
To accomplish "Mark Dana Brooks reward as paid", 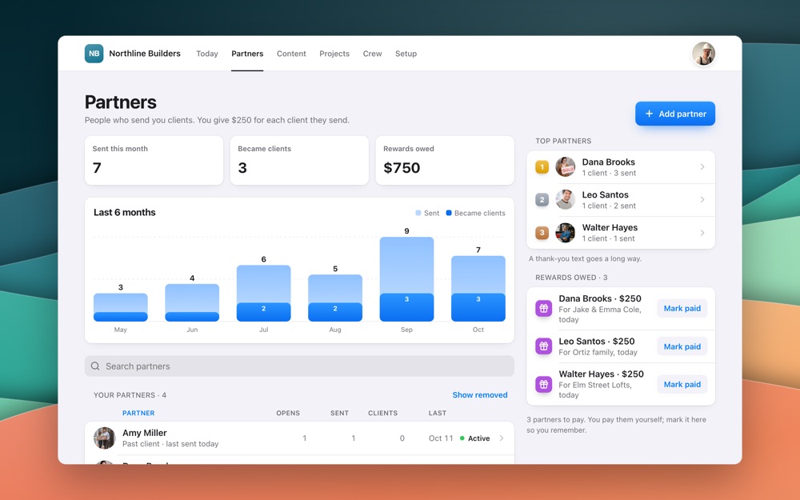I will (x=682, y=308).
